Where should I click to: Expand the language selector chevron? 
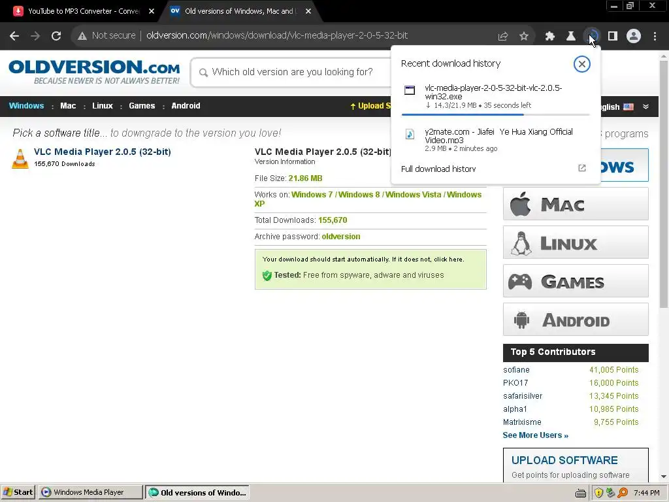[645, 107]
